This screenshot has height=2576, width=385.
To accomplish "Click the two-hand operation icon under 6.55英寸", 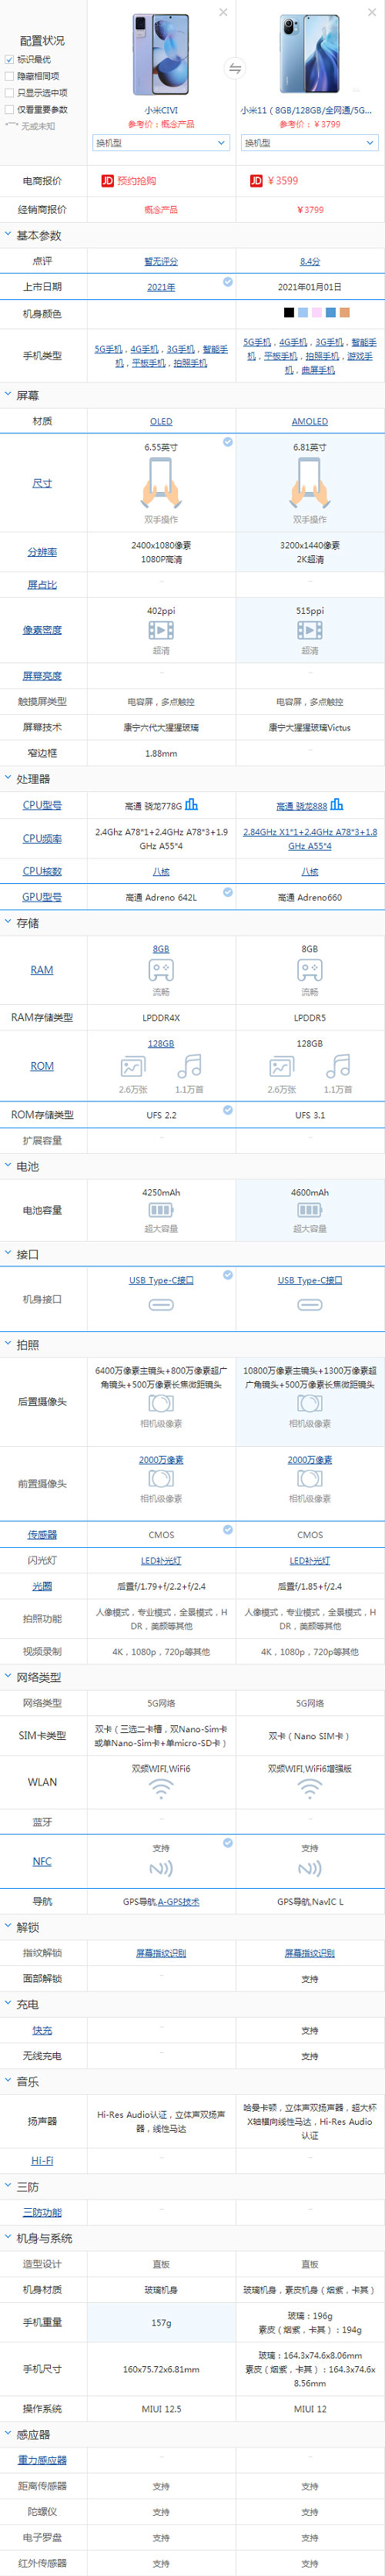I will pyautogui.click(x=161, y=484).
